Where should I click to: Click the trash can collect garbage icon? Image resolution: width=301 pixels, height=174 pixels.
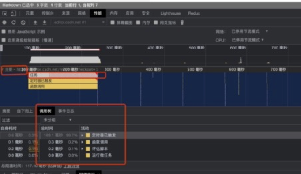click(x=182, y=23)
